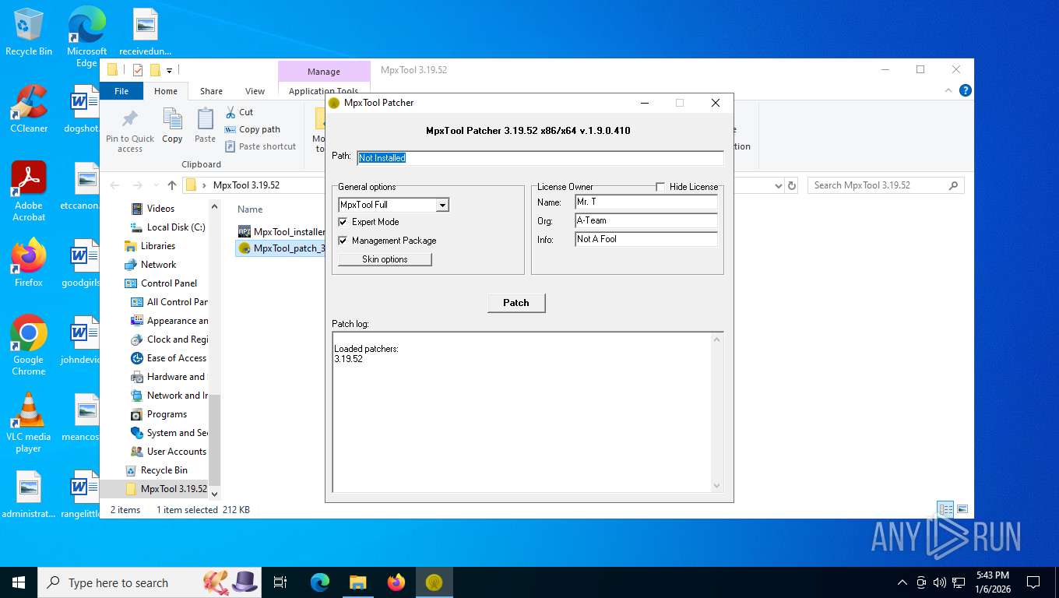The image size is (1059, 598).
Task: Click Pin to Quick access icon
Action: [130, 130]
